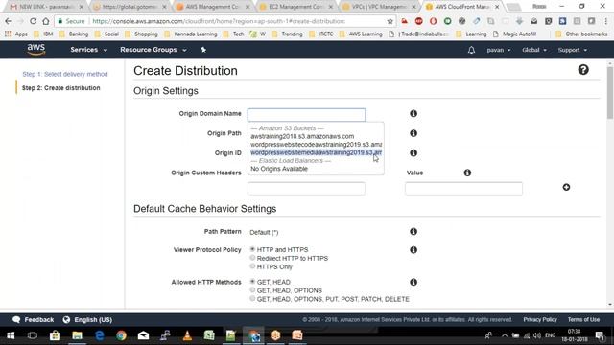The height and width of the screenshot is (345, 614).
Task: Open Chrome from taskbar
Action: tap(121, 335)
